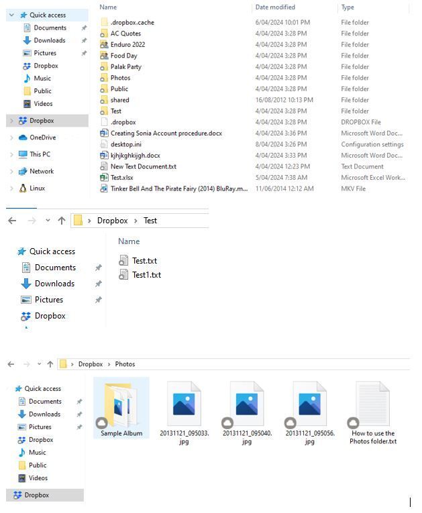This screenshot has height=513, width=422.
Task: Select the 20131121_095033.jpg thumbnail
Action: pos(184,412)
